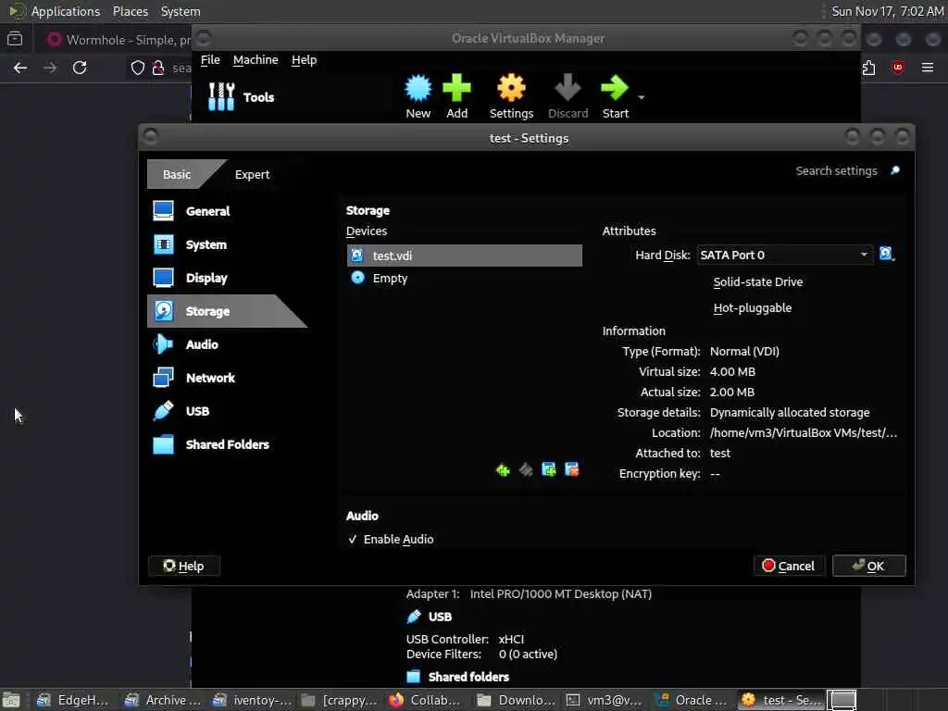Open the Archive taskbar window
Image resolution: width=948 pixels, height=711 pixels.
pos(162,700)
